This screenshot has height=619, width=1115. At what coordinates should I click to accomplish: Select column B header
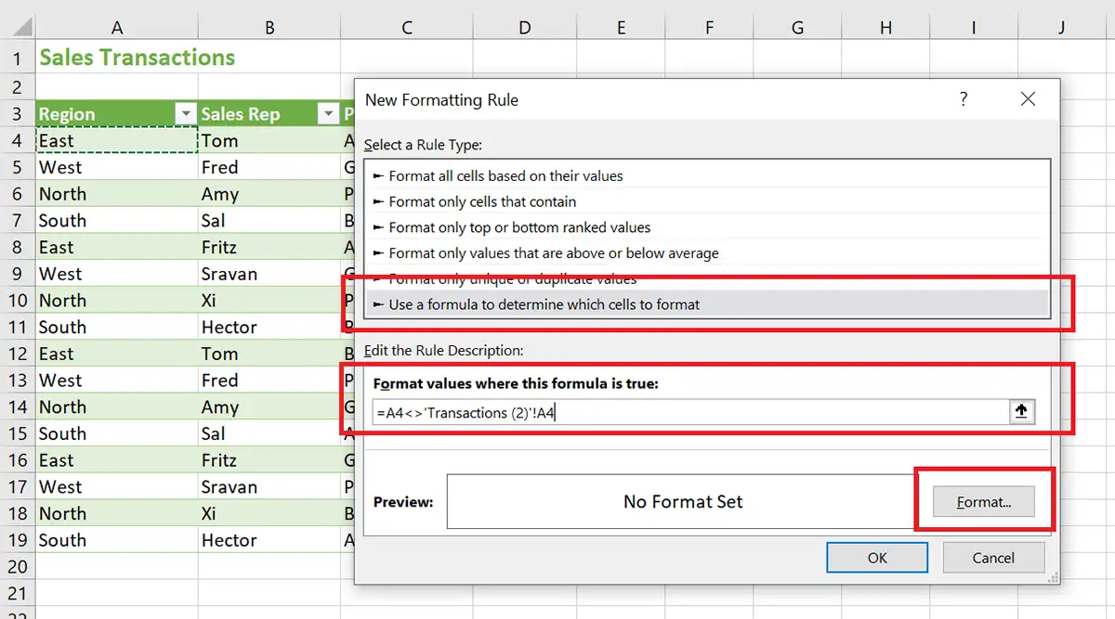[269, 28]
